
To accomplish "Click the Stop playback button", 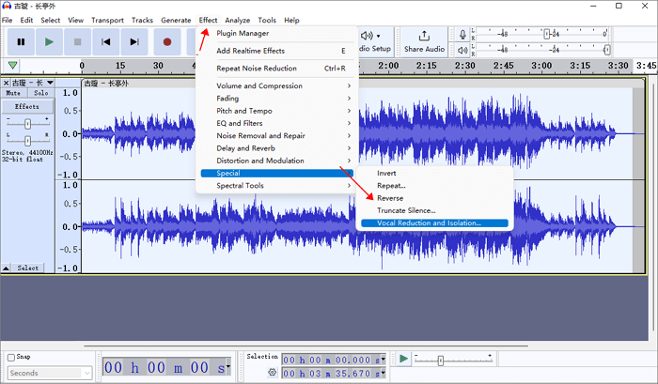I will (78, 41).
